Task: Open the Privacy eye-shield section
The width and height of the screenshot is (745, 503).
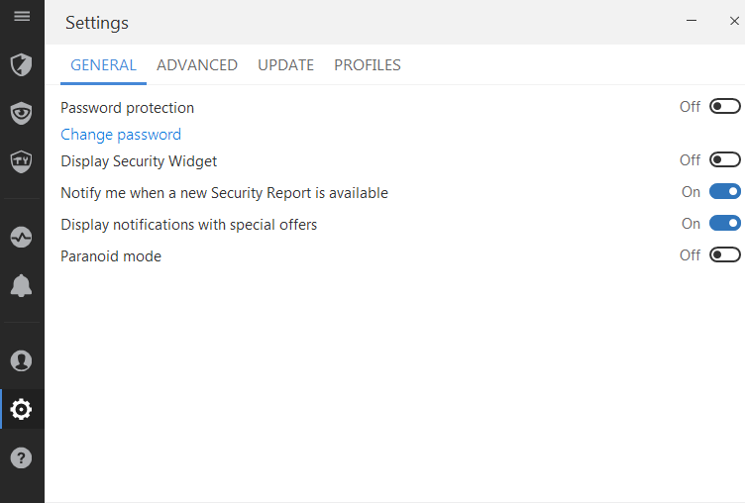Action: [21, 113]
